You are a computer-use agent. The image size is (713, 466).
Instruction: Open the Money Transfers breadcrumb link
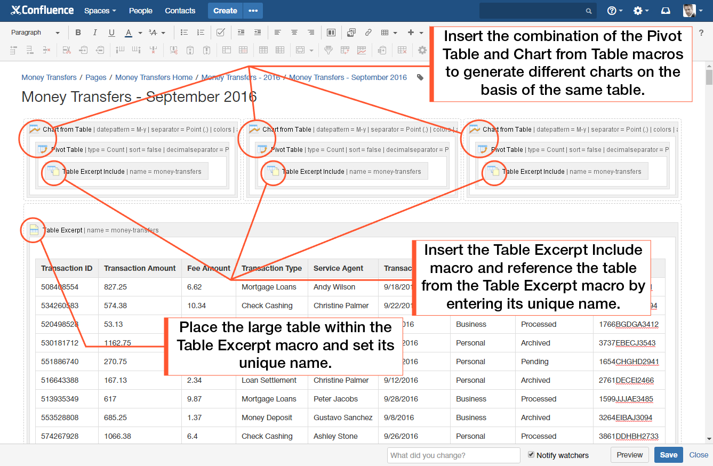(49, 77)
